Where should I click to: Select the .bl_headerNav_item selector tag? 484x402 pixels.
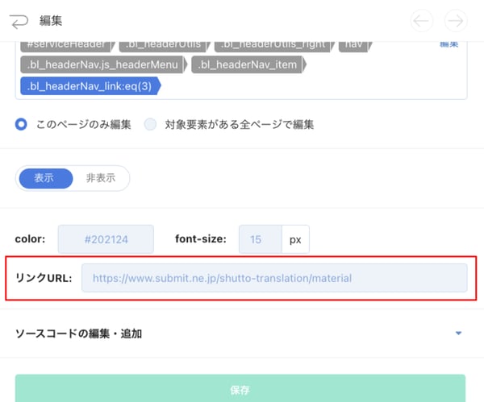(x=248, y=64)
